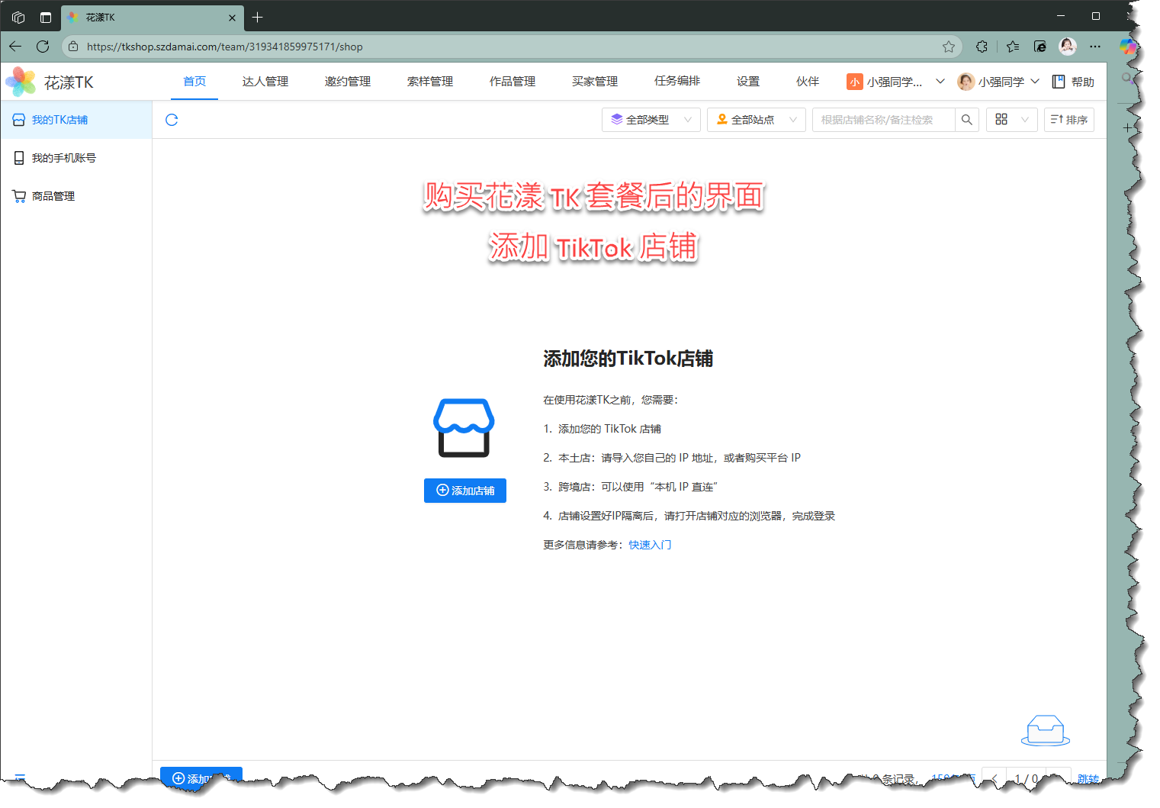
Task: Switch to the 首页 tab
Action: [x=194, y=81]
